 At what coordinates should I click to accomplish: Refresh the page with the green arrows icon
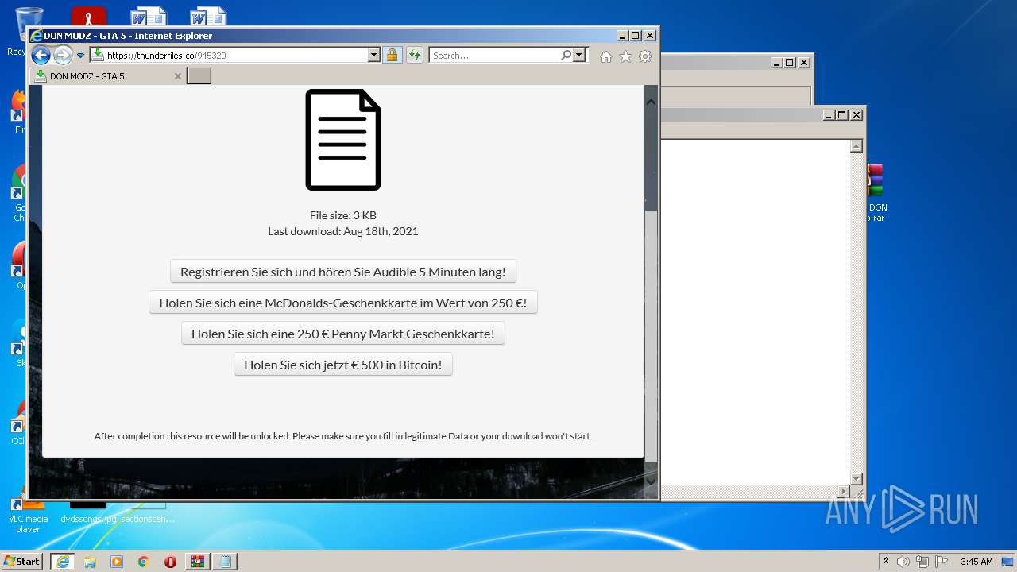coord(414,56)
